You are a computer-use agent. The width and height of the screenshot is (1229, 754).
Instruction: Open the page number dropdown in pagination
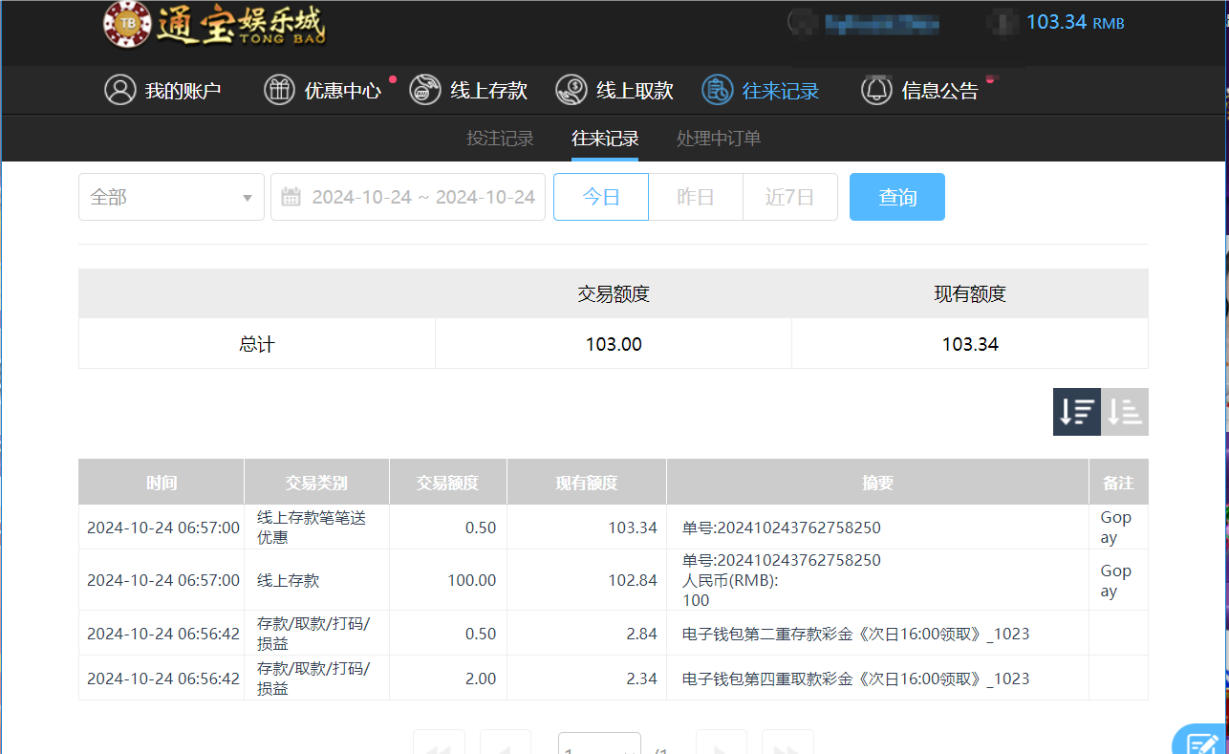pos(599,747)
